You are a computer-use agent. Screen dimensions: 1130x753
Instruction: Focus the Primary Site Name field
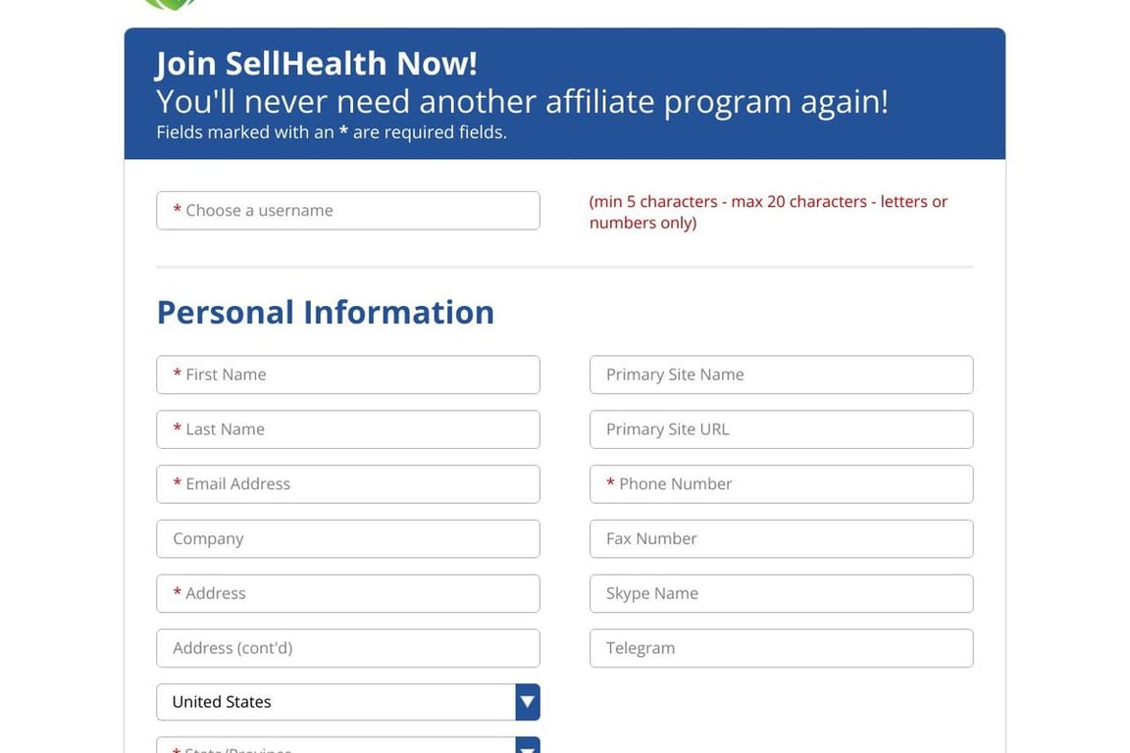point(781,375)
